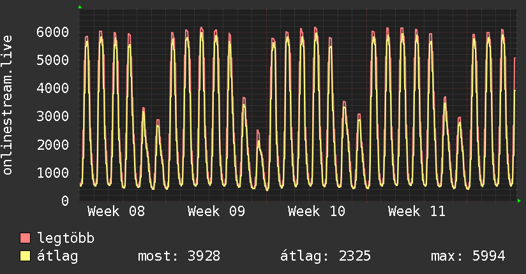526x274 pixels.
Task: Select the Week 09 axis label
Action: click(216, 212)
